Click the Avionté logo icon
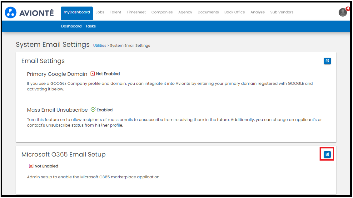Viewport: 353px width, 198px height. [11, 12]
